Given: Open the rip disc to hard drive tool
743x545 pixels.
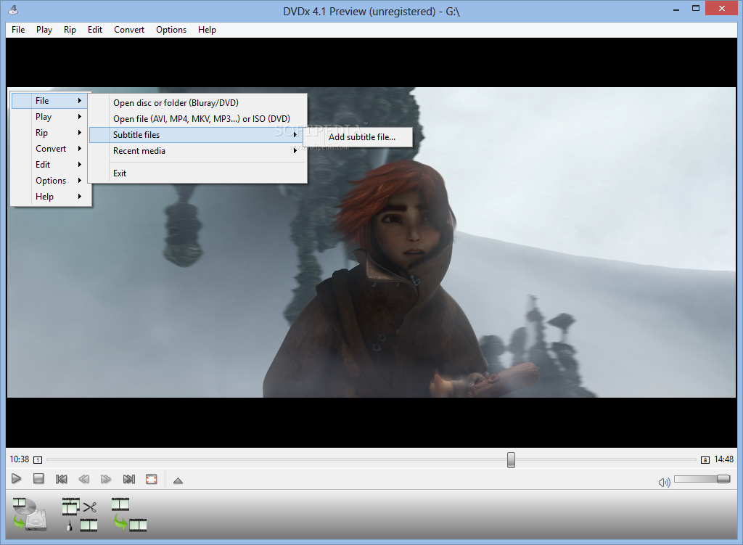Looking at the screenshot, I should click(x=30, y=515).
